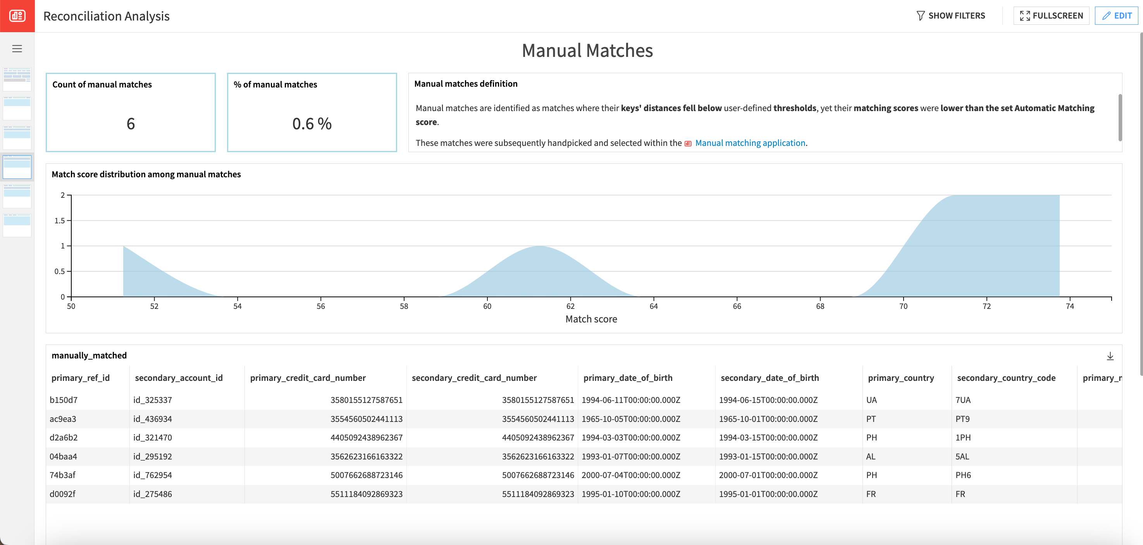
Task: Open the sixth slide thumbnail
Action: pos(17,226)
